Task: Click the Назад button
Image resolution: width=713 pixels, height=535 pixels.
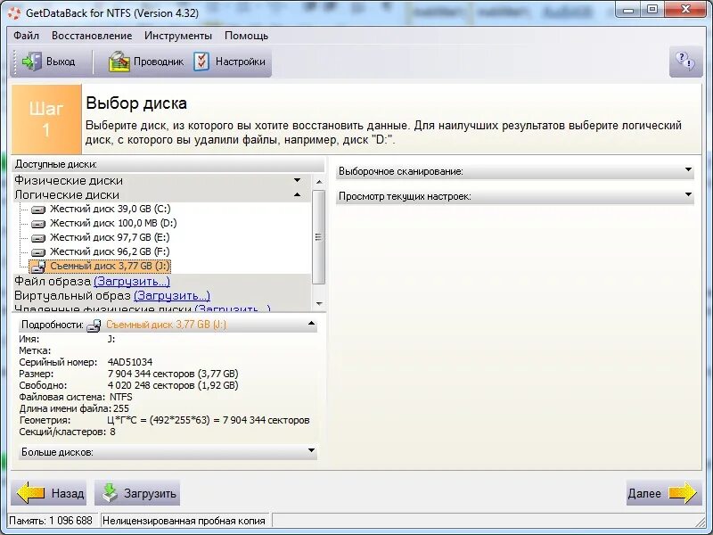Action: click(49, 493)
